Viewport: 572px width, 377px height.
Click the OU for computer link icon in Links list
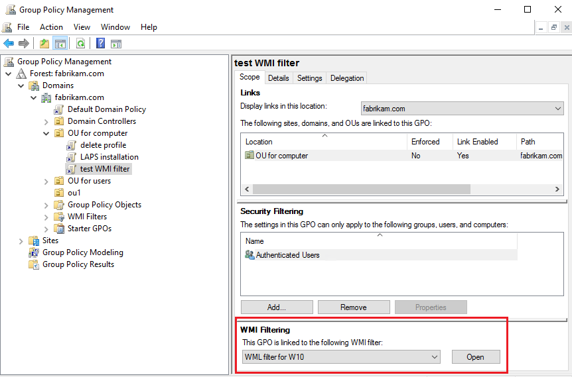[249, 155]
